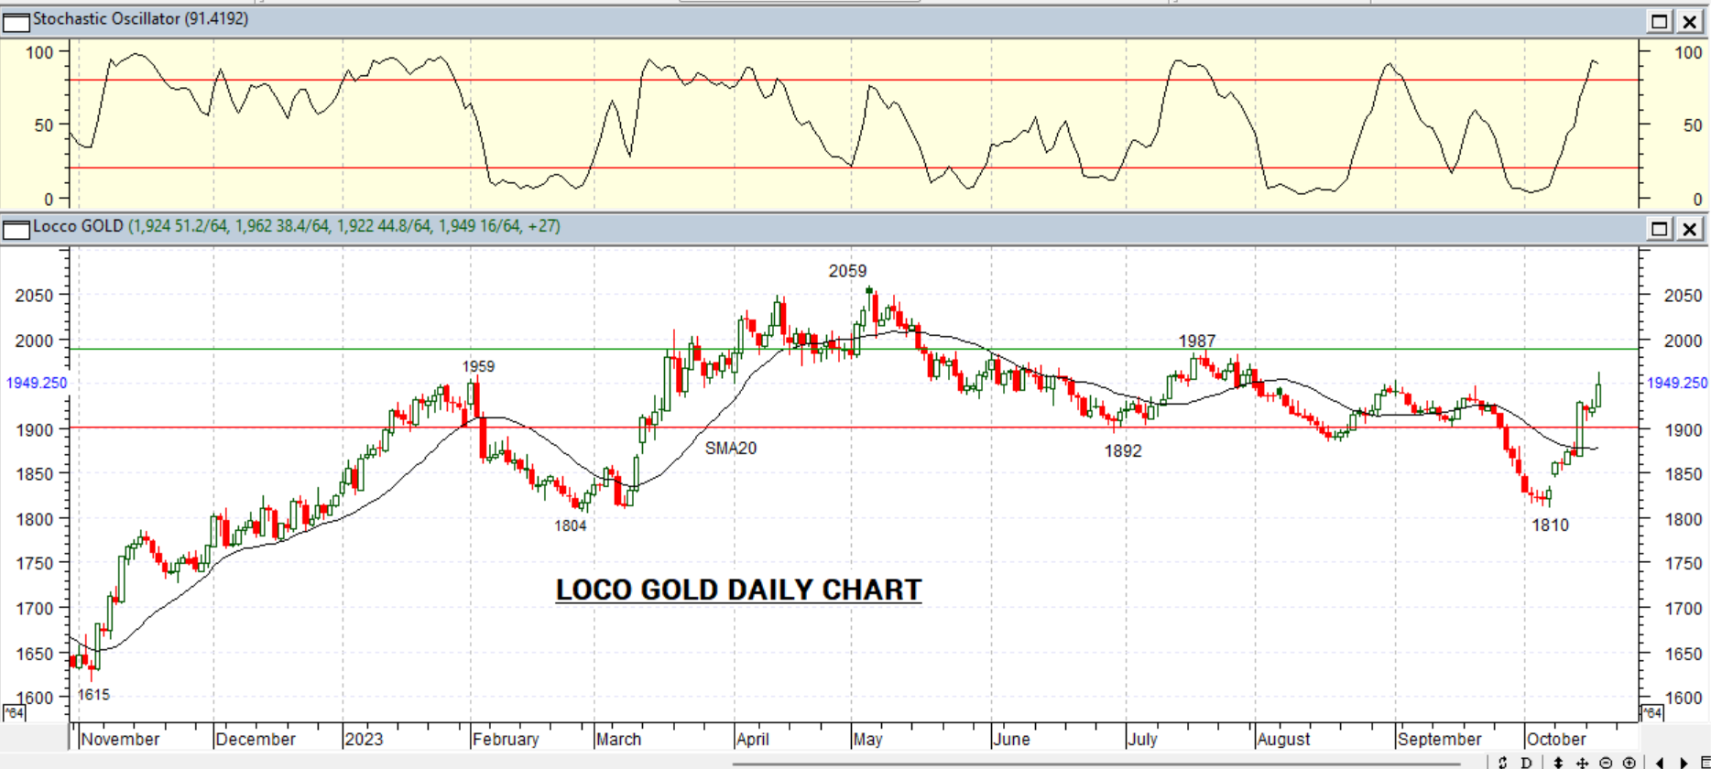Click the vertical rescale arrows icon

(x=1558, y=762)
